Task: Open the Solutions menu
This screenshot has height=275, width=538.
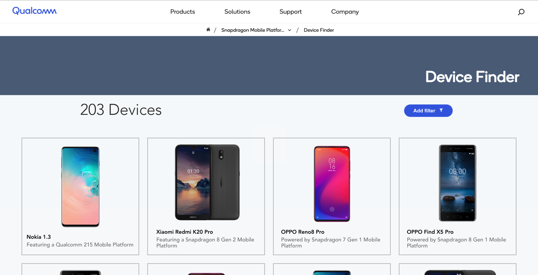Action: click(237, 12)
